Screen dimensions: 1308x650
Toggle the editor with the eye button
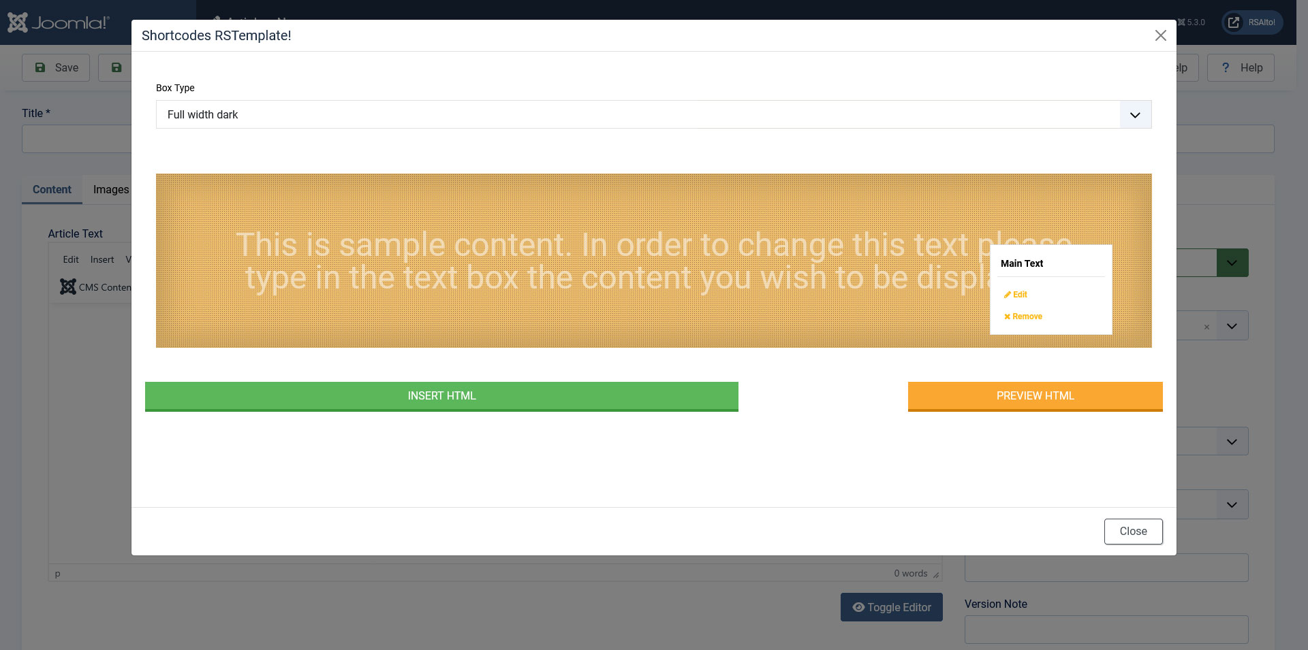click(x=892, y=607)
